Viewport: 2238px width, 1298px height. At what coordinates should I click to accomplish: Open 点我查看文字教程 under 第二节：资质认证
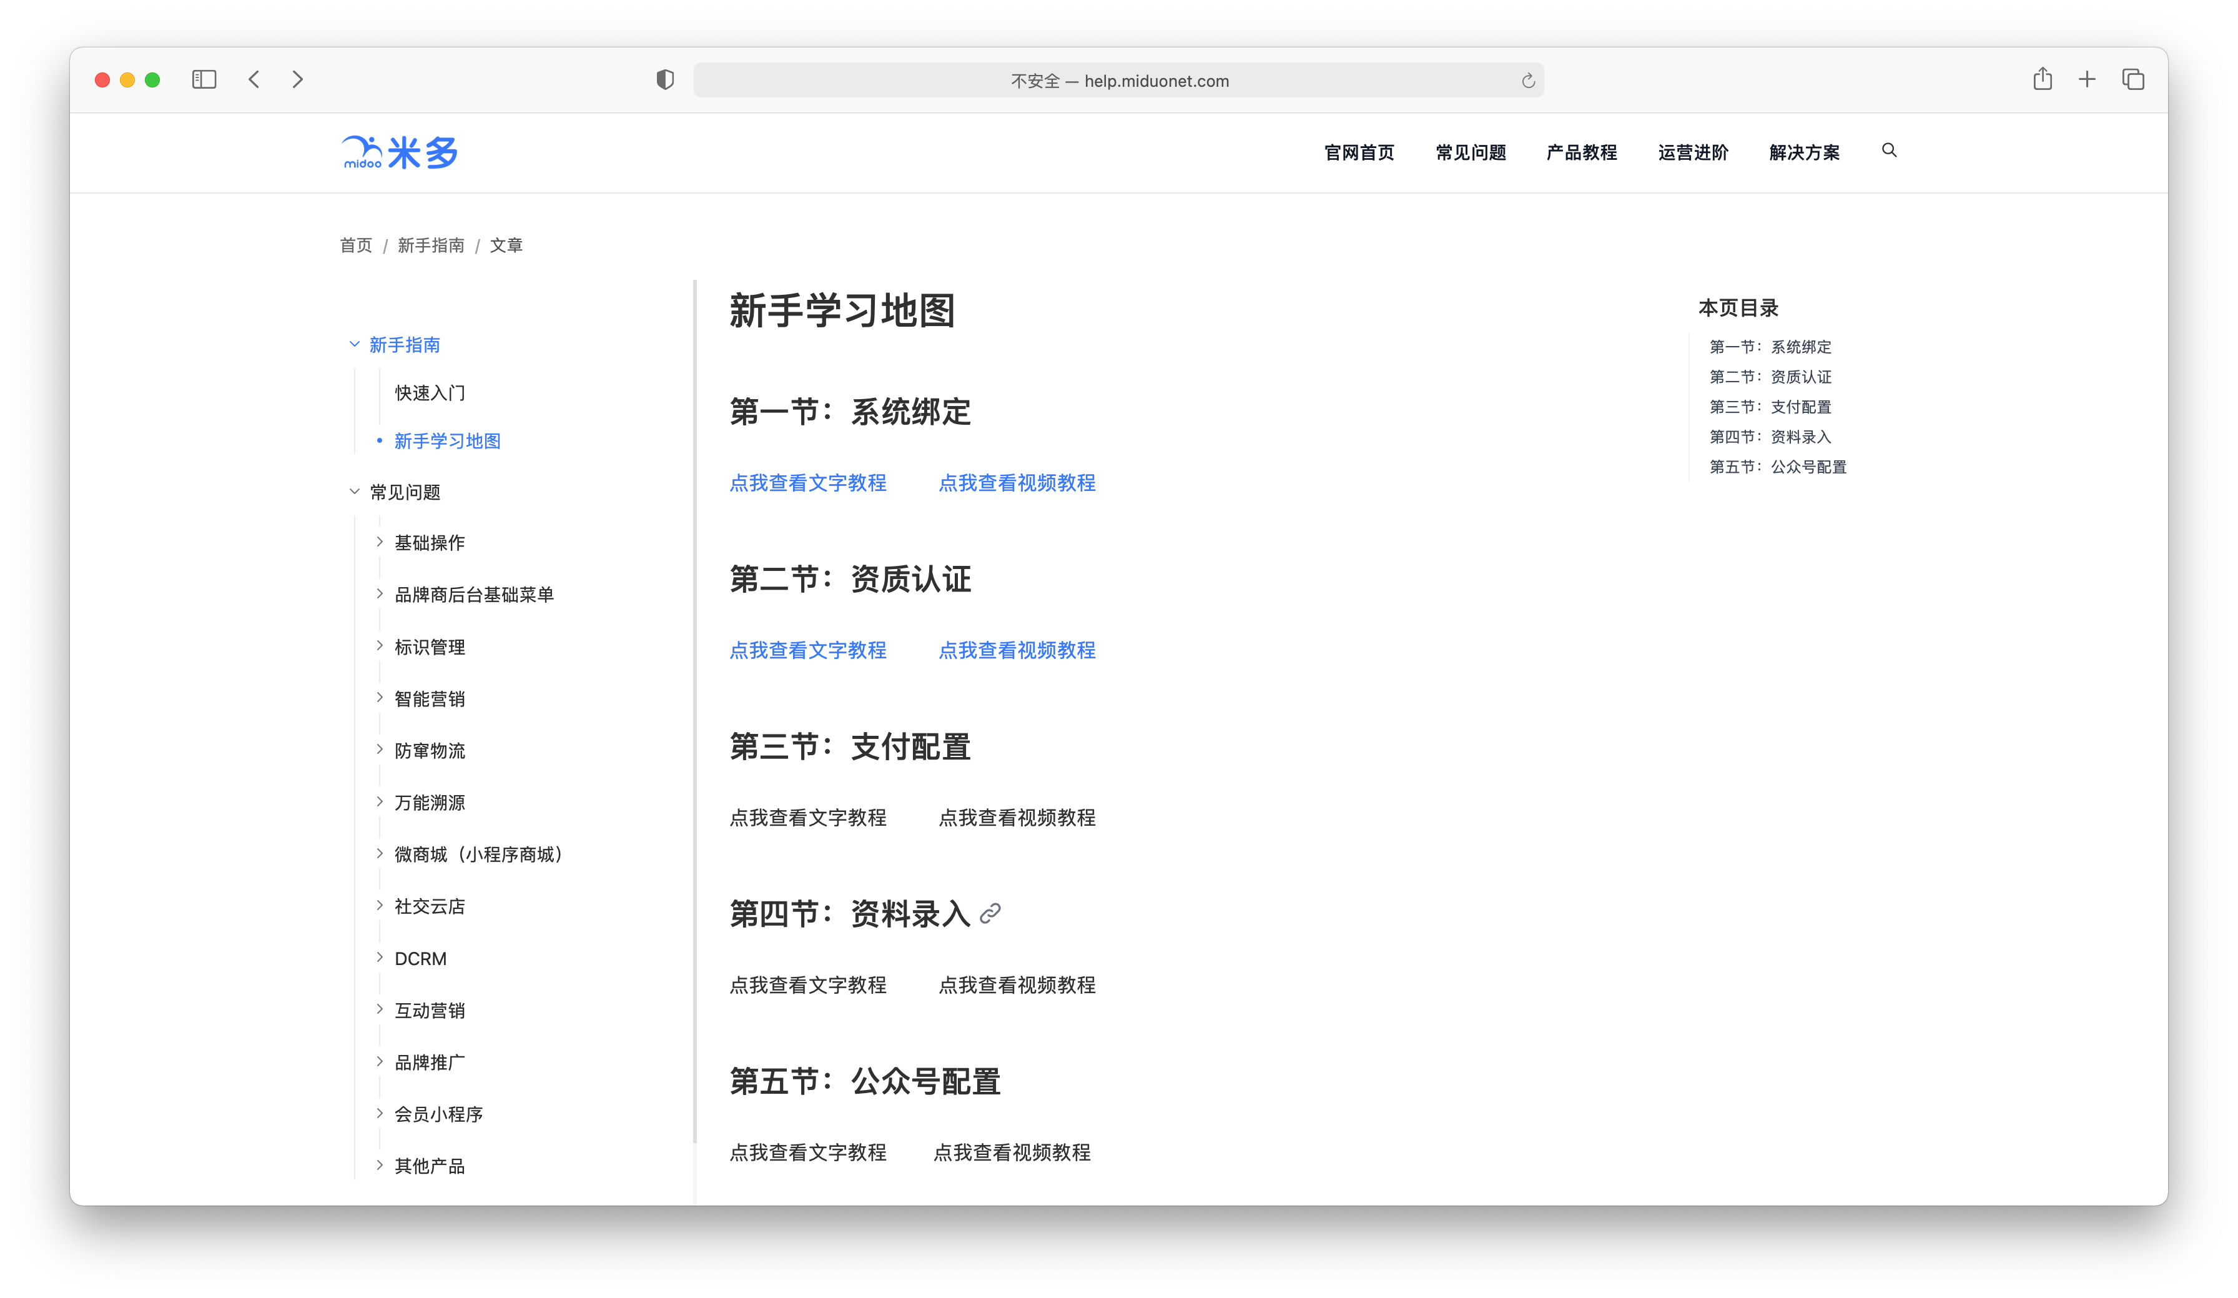808,650
